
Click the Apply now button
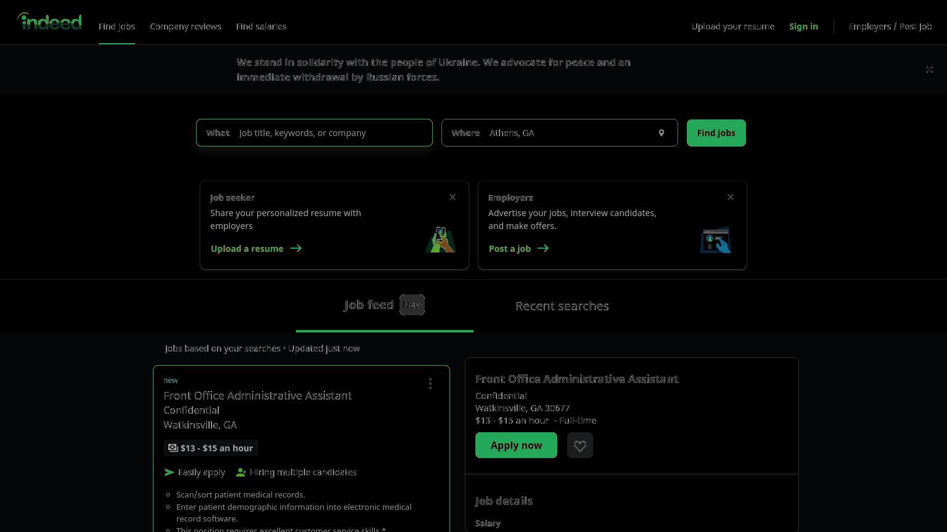(x=516, y=445)
